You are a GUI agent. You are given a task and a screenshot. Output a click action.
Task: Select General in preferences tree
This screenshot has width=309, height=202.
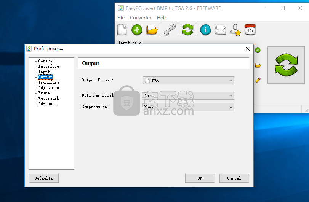pyautogui.click(x=46, y=61)
